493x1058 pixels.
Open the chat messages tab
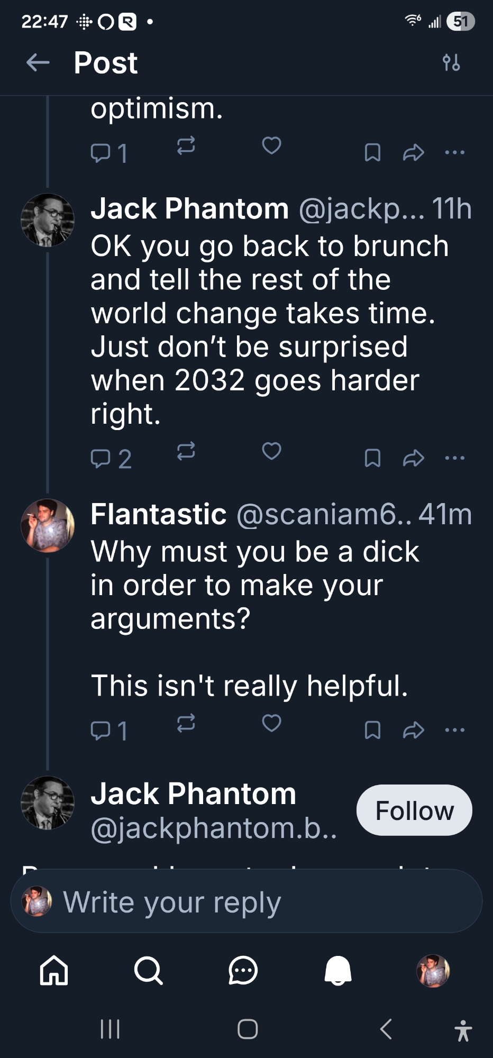(243, 971)
